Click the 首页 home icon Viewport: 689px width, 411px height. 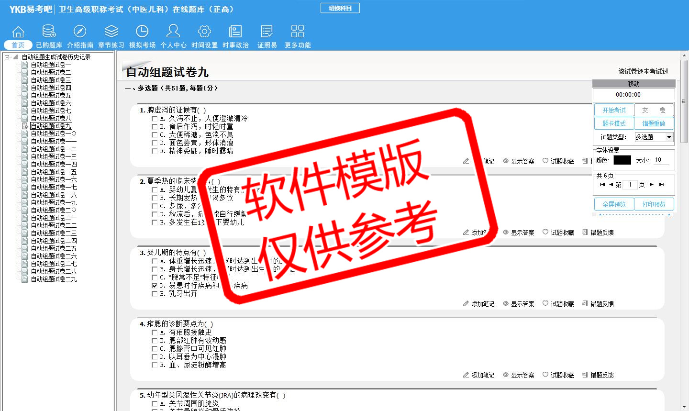click(18, 32)
